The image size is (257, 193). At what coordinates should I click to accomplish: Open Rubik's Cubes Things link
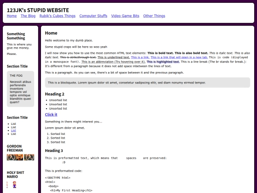(x=58, y=16)
